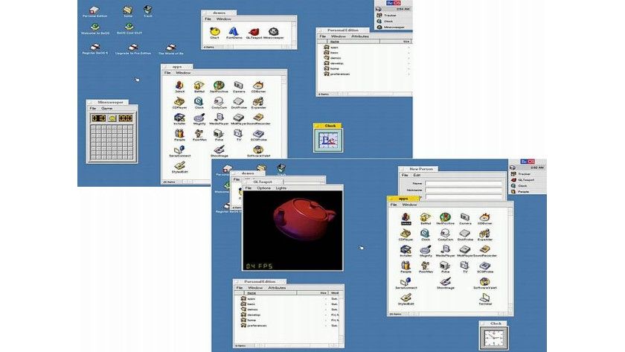
Task: Open the Options menu in GLTeapot
Action: [263, 188]
